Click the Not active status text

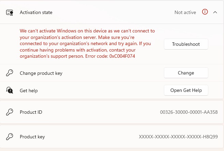(185, 12)
